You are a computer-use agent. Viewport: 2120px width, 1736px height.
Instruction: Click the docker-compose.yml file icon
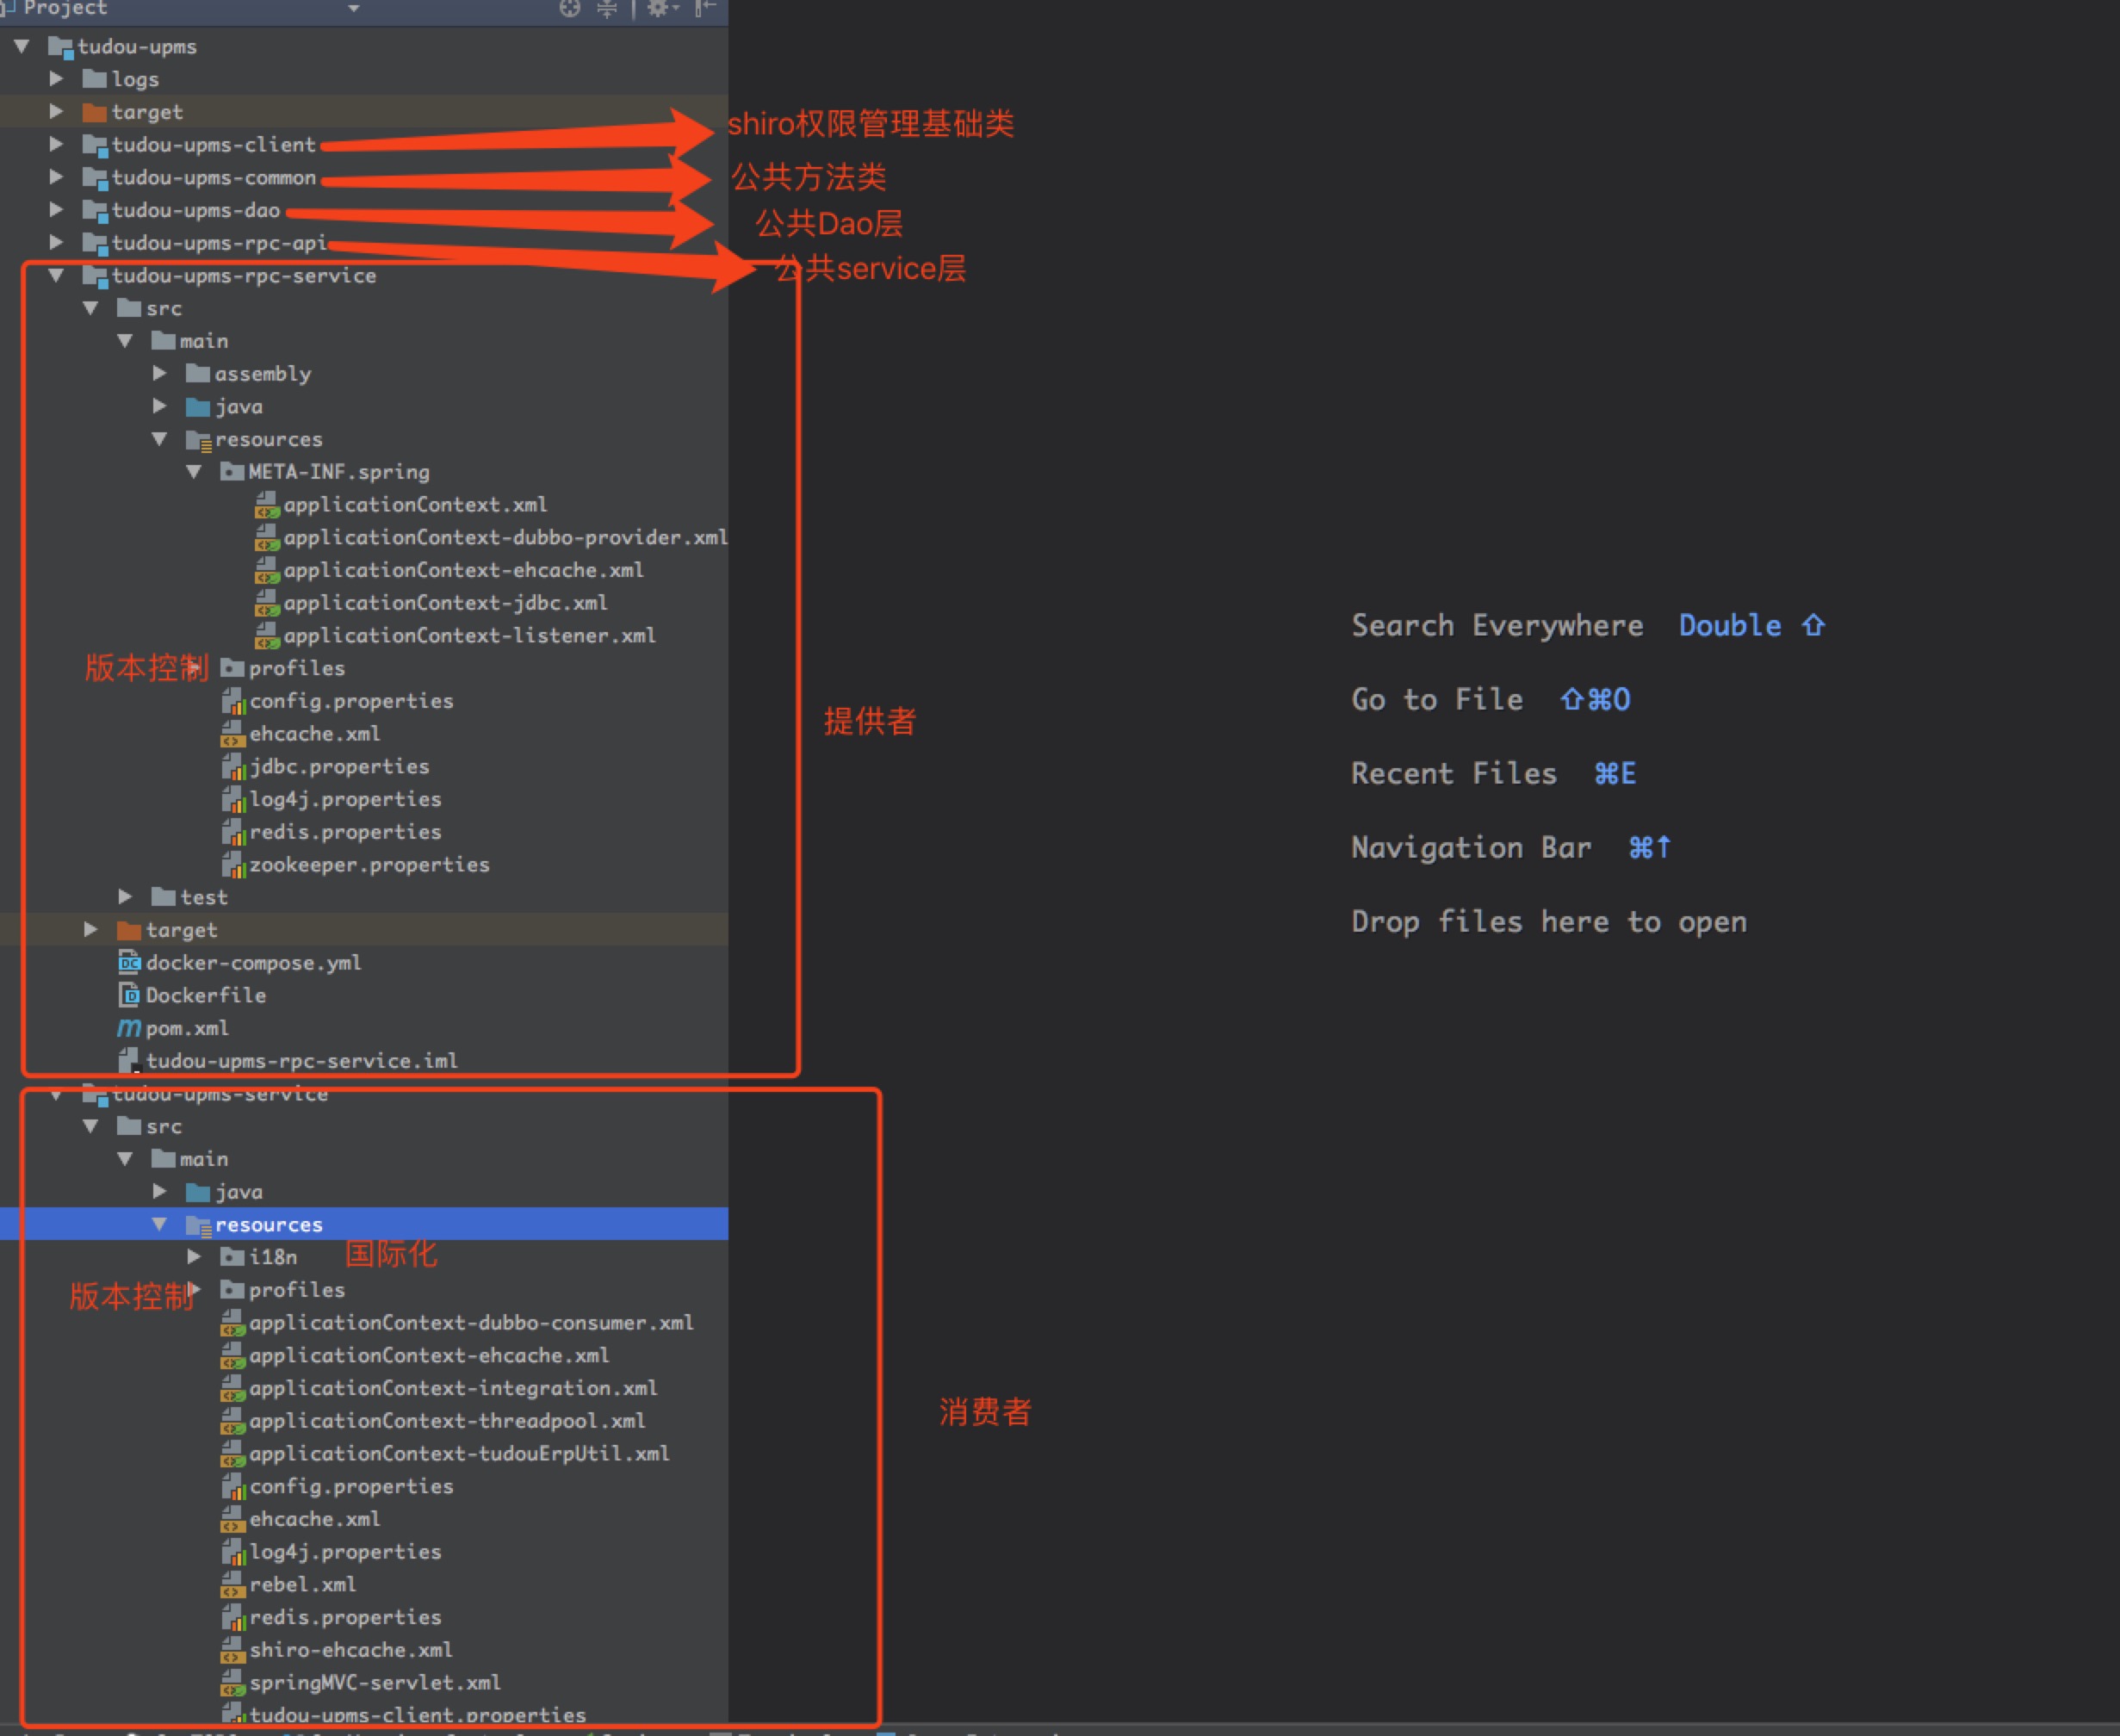pyautogui.click(x=130, y=963)
